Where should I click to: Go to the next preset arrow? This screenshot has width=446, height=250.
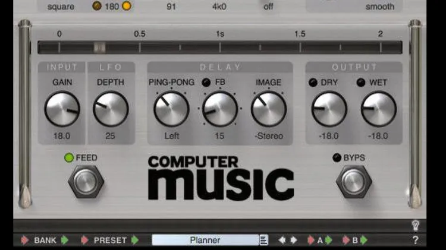click(293, 240)
